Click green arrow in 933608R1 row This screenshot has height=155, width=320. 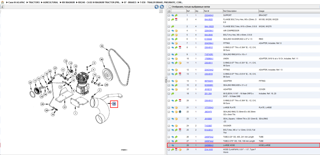coord(176,85)
